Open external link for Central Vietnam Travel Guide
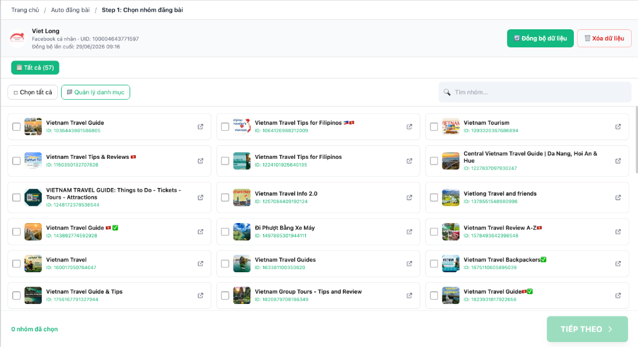The image size is (638, 347). click(x=618, y=161)
